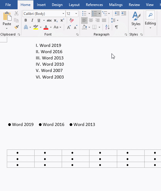
Task: Open highlight color dropdown arrow
Action: pyautogui.click(x=41, y=27)
